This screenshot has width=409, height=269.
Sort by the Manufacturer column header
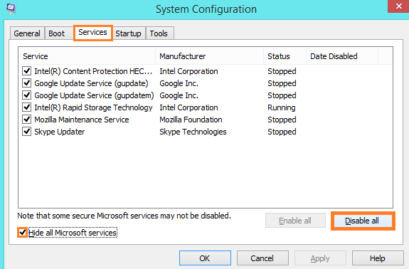coord(209,56)
